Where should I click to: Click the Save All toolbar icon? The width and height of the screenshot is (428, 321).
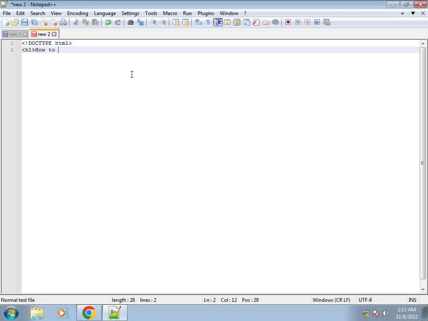pyautogui.click(x=34, y=23)
